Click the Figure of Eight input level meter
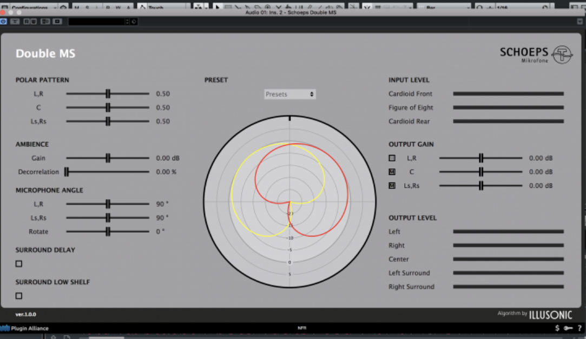The height and width of the screenshot is (339, 586). [508, 107]
